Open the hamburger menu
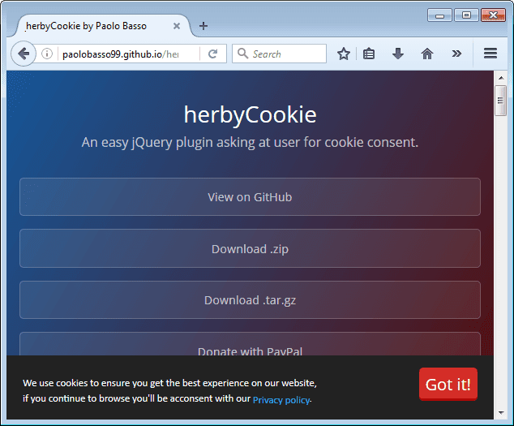The width and height of the screenshot is (514, 426). tap(490, 54)
